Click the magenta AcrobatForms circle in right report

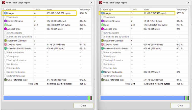102,29
